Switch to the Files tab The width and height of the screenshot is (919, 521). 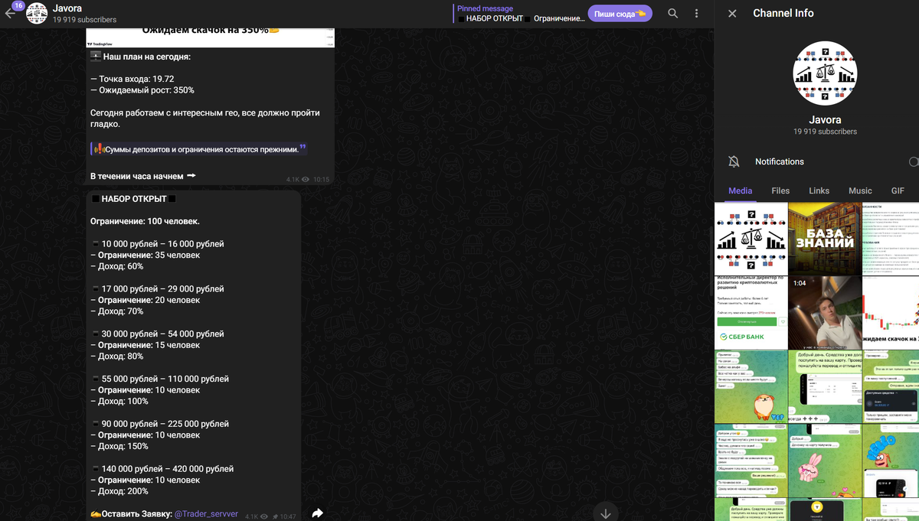tap(780, 190)
